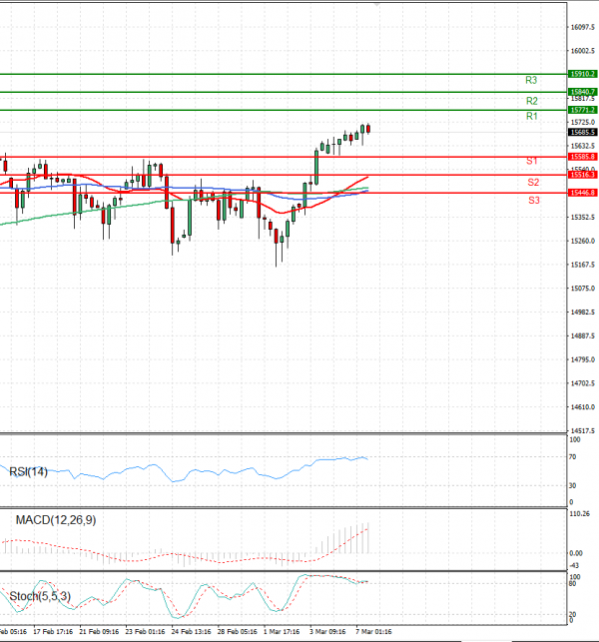This screenshot has width=599, height=642.
Task: Click the 3 Mar 09:16 time label
Action: point(327,631)
